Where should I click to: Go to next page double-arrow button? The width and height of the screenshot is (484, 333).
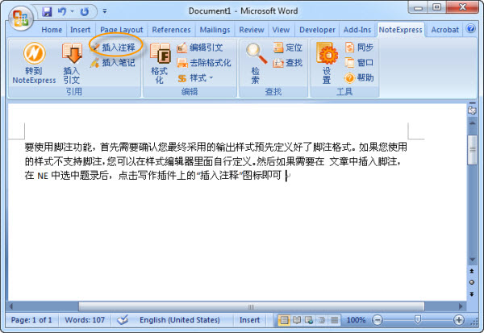pyautogui.click(x=472, y=293)
